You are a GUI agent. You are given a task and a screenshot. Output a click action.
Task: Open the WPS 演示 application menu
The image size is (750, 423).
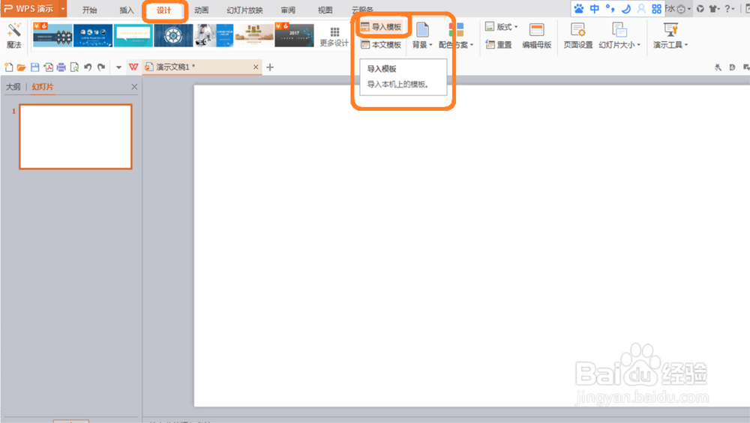(29, 8)
